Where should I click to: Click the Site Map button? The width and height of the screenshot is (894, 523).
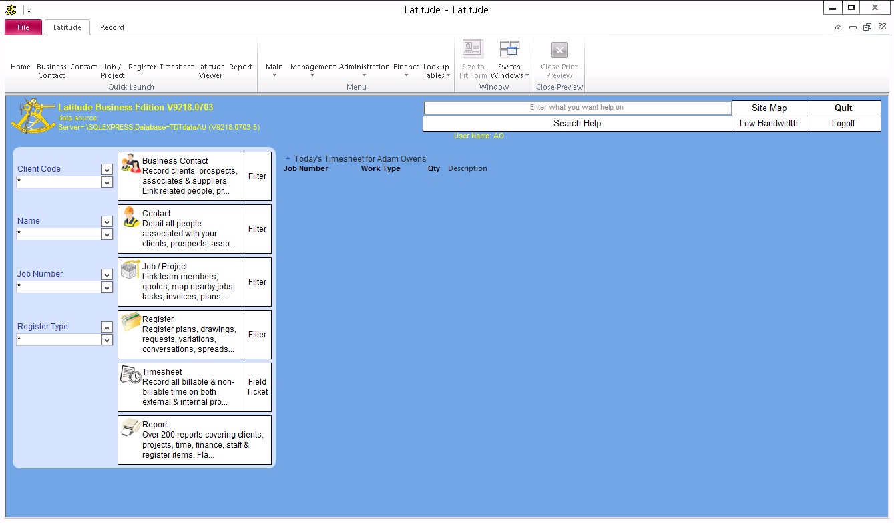(768, 108)
